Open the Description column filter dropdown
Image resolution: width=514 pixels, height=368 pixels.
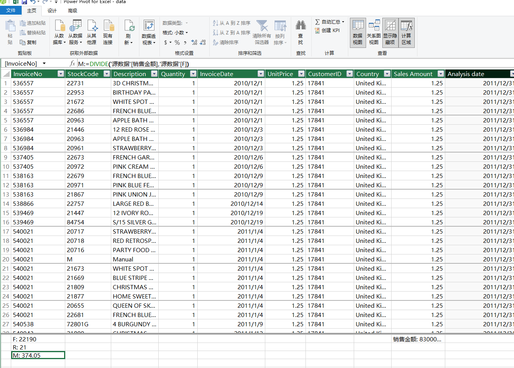(154, 74)
